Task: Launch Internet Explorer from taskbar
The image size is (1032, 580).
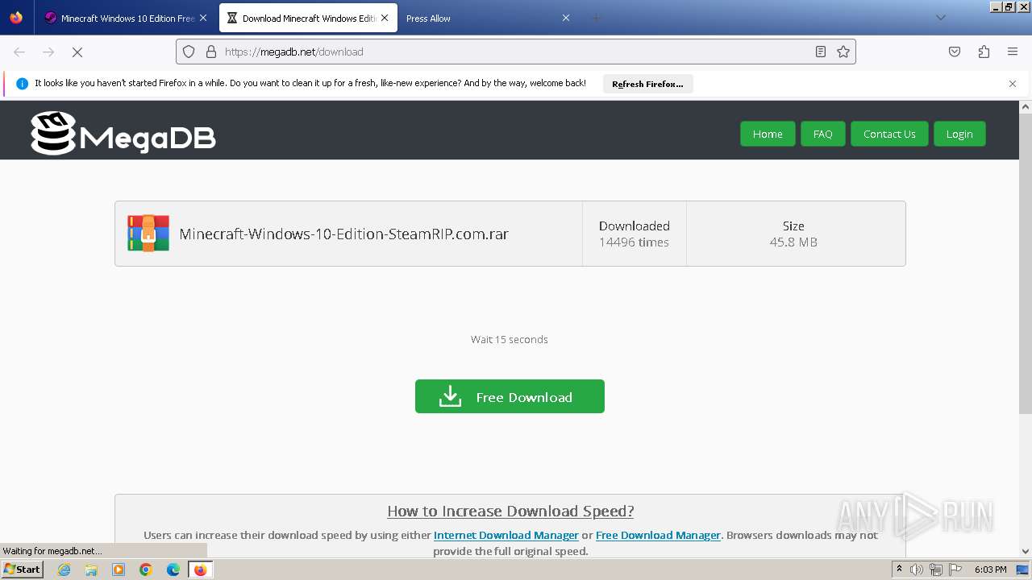Action: tap(64, 570)
